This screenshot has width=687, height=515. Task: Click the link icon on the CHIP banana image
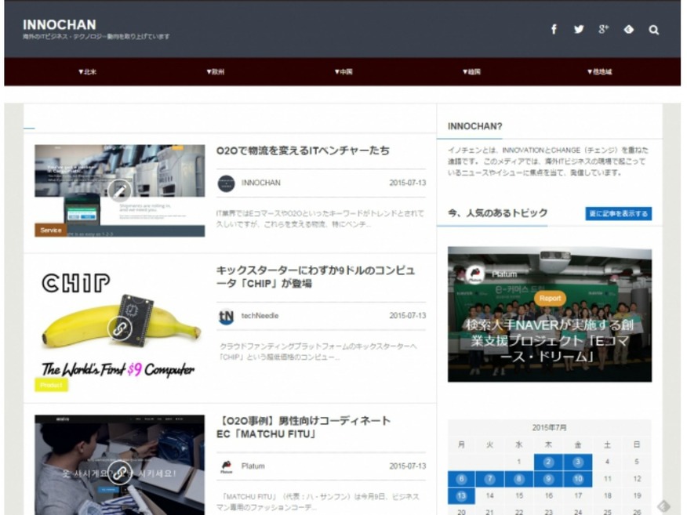point(120,328)
